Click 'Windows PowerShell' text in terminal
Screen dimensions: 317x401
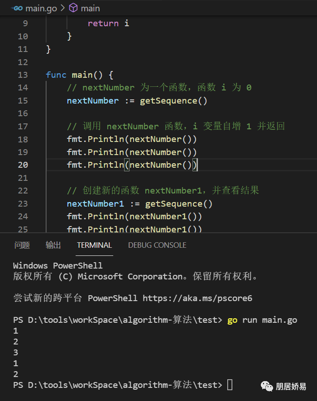[58, 265]
